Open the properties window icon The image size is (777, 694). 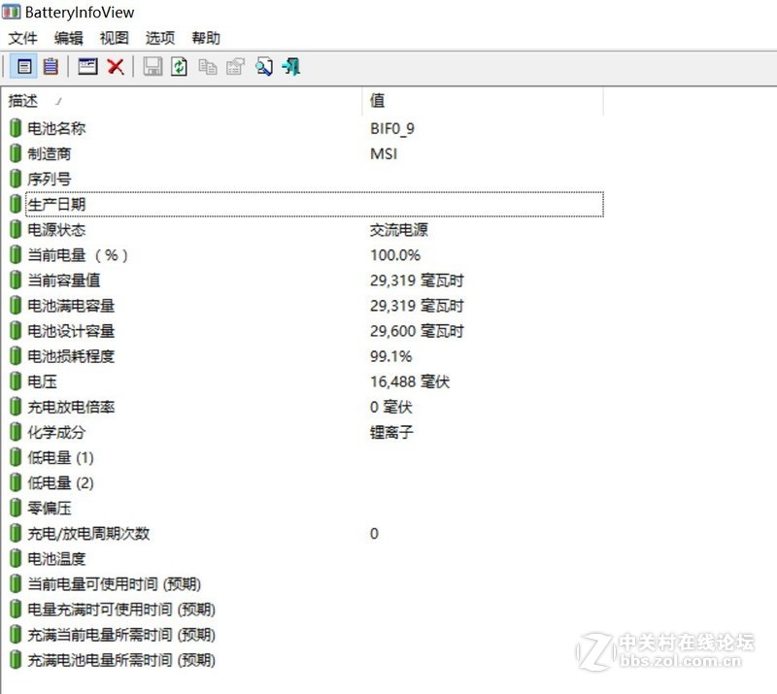(87, 66)
